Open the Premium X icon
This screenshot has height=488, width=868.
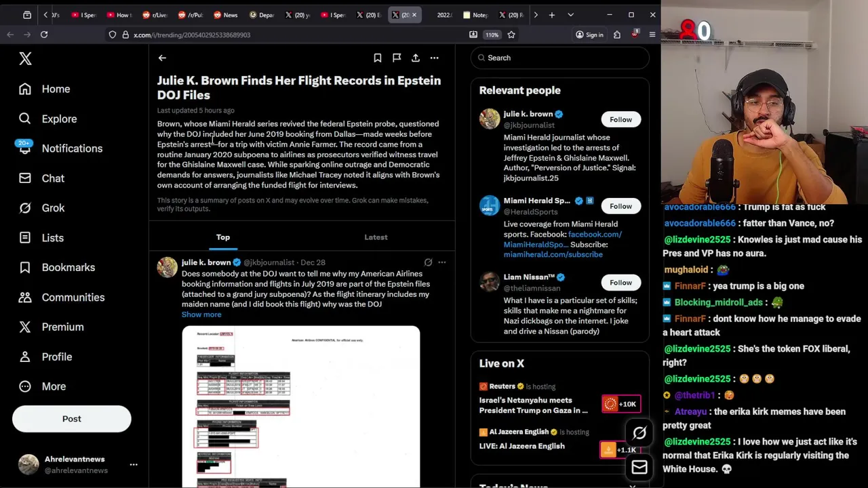[25, 327]
